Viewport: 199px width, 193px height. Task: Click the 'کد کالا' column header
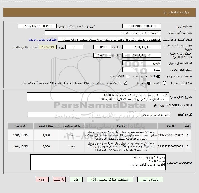(171, 126)
